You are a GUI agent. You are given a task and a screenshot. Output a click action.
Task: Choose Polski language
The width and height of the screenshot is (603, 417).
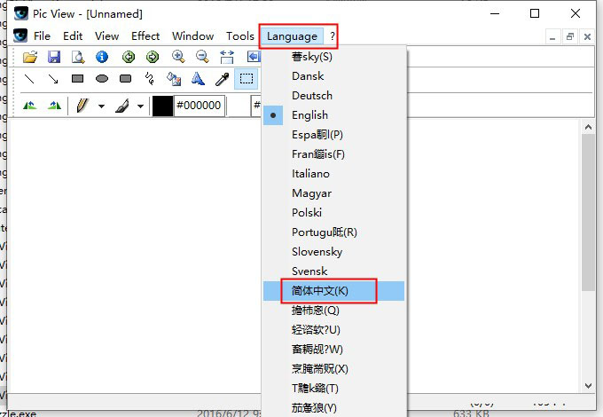[x=333, y=213]
